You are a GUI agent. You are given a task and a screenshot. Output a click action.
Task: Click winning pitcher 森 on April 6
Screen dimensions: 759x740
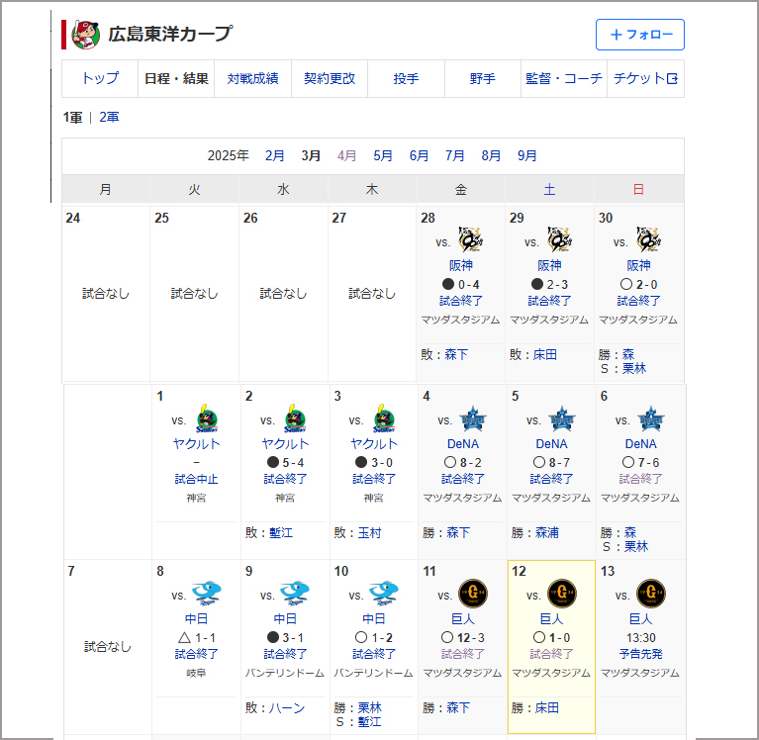[x=629, y=533]
